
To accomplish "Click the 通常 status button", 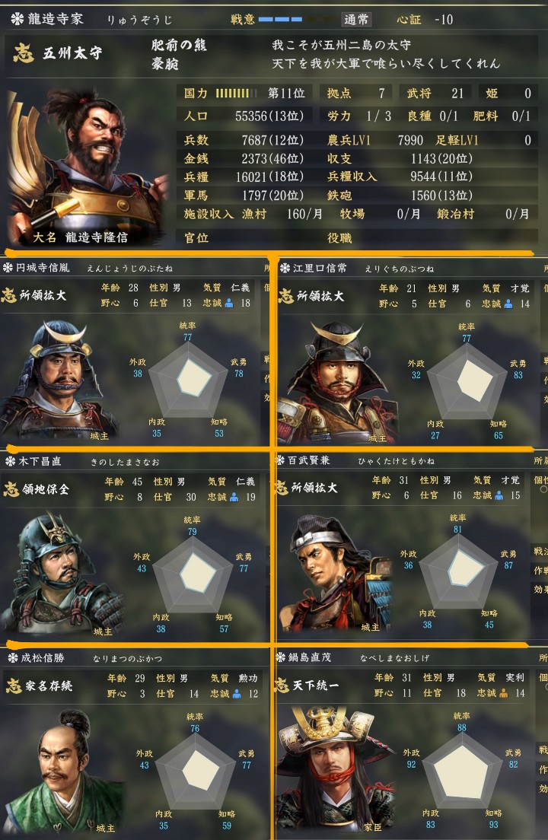I will coord(356,20).
